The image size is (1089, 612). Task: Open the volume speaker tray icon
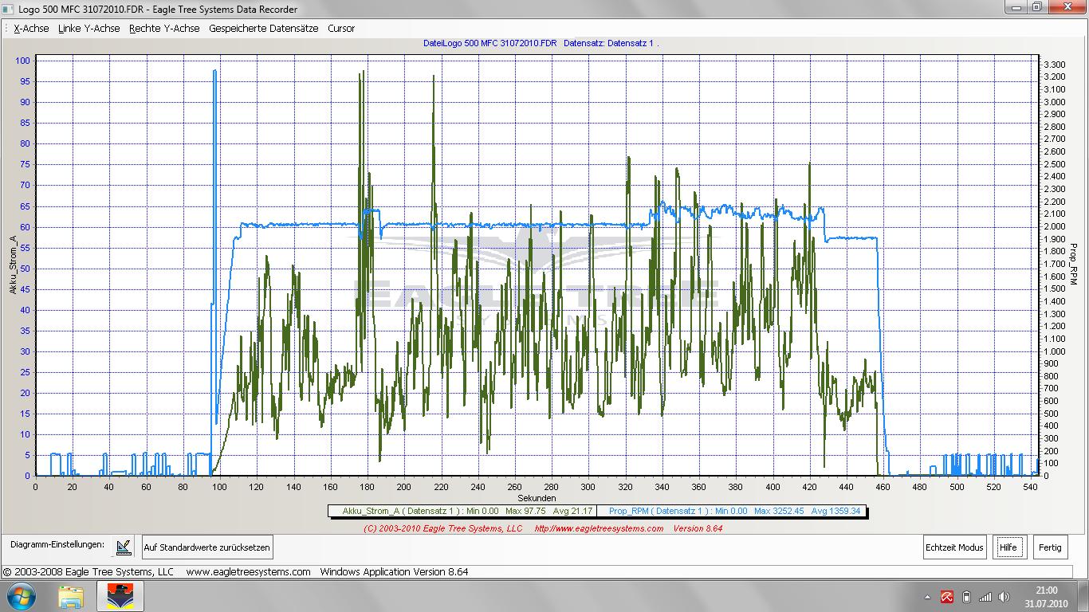(1004, 597)
